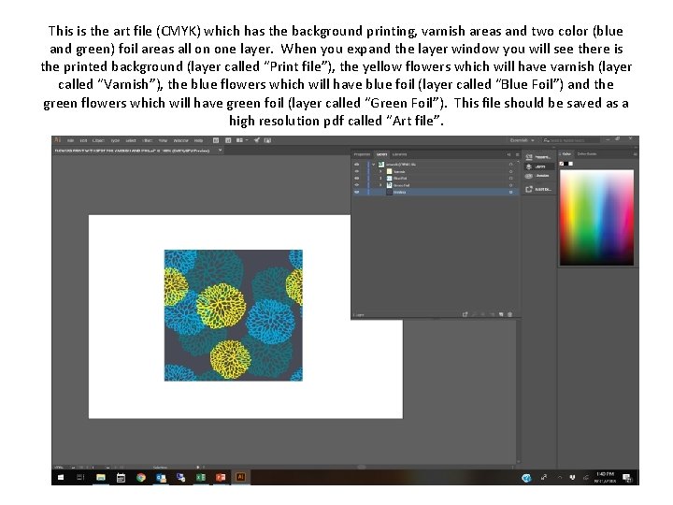This screenshot has height=505, width=673.
Task: Open Task View on taskbar
Action: pos(80,477)
